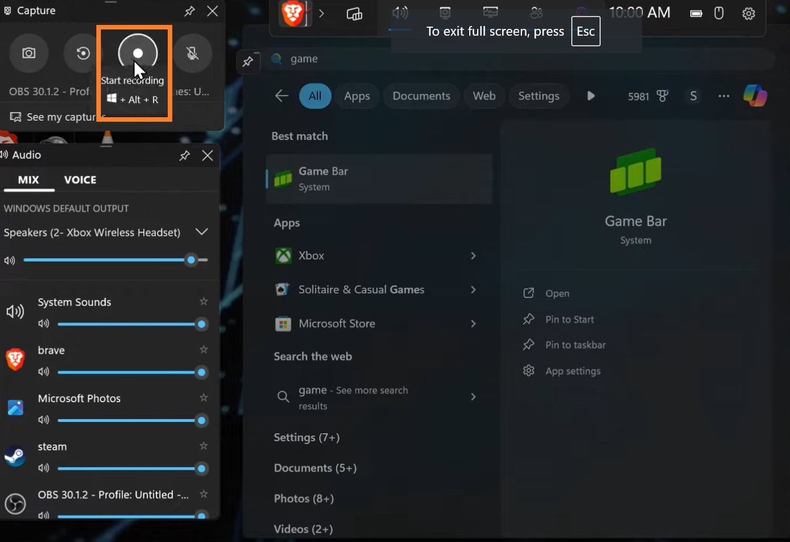The width and height of the screenshot is (790, 542).
Task: Take a screenshot with the camera button
Action: click(29, 53)
